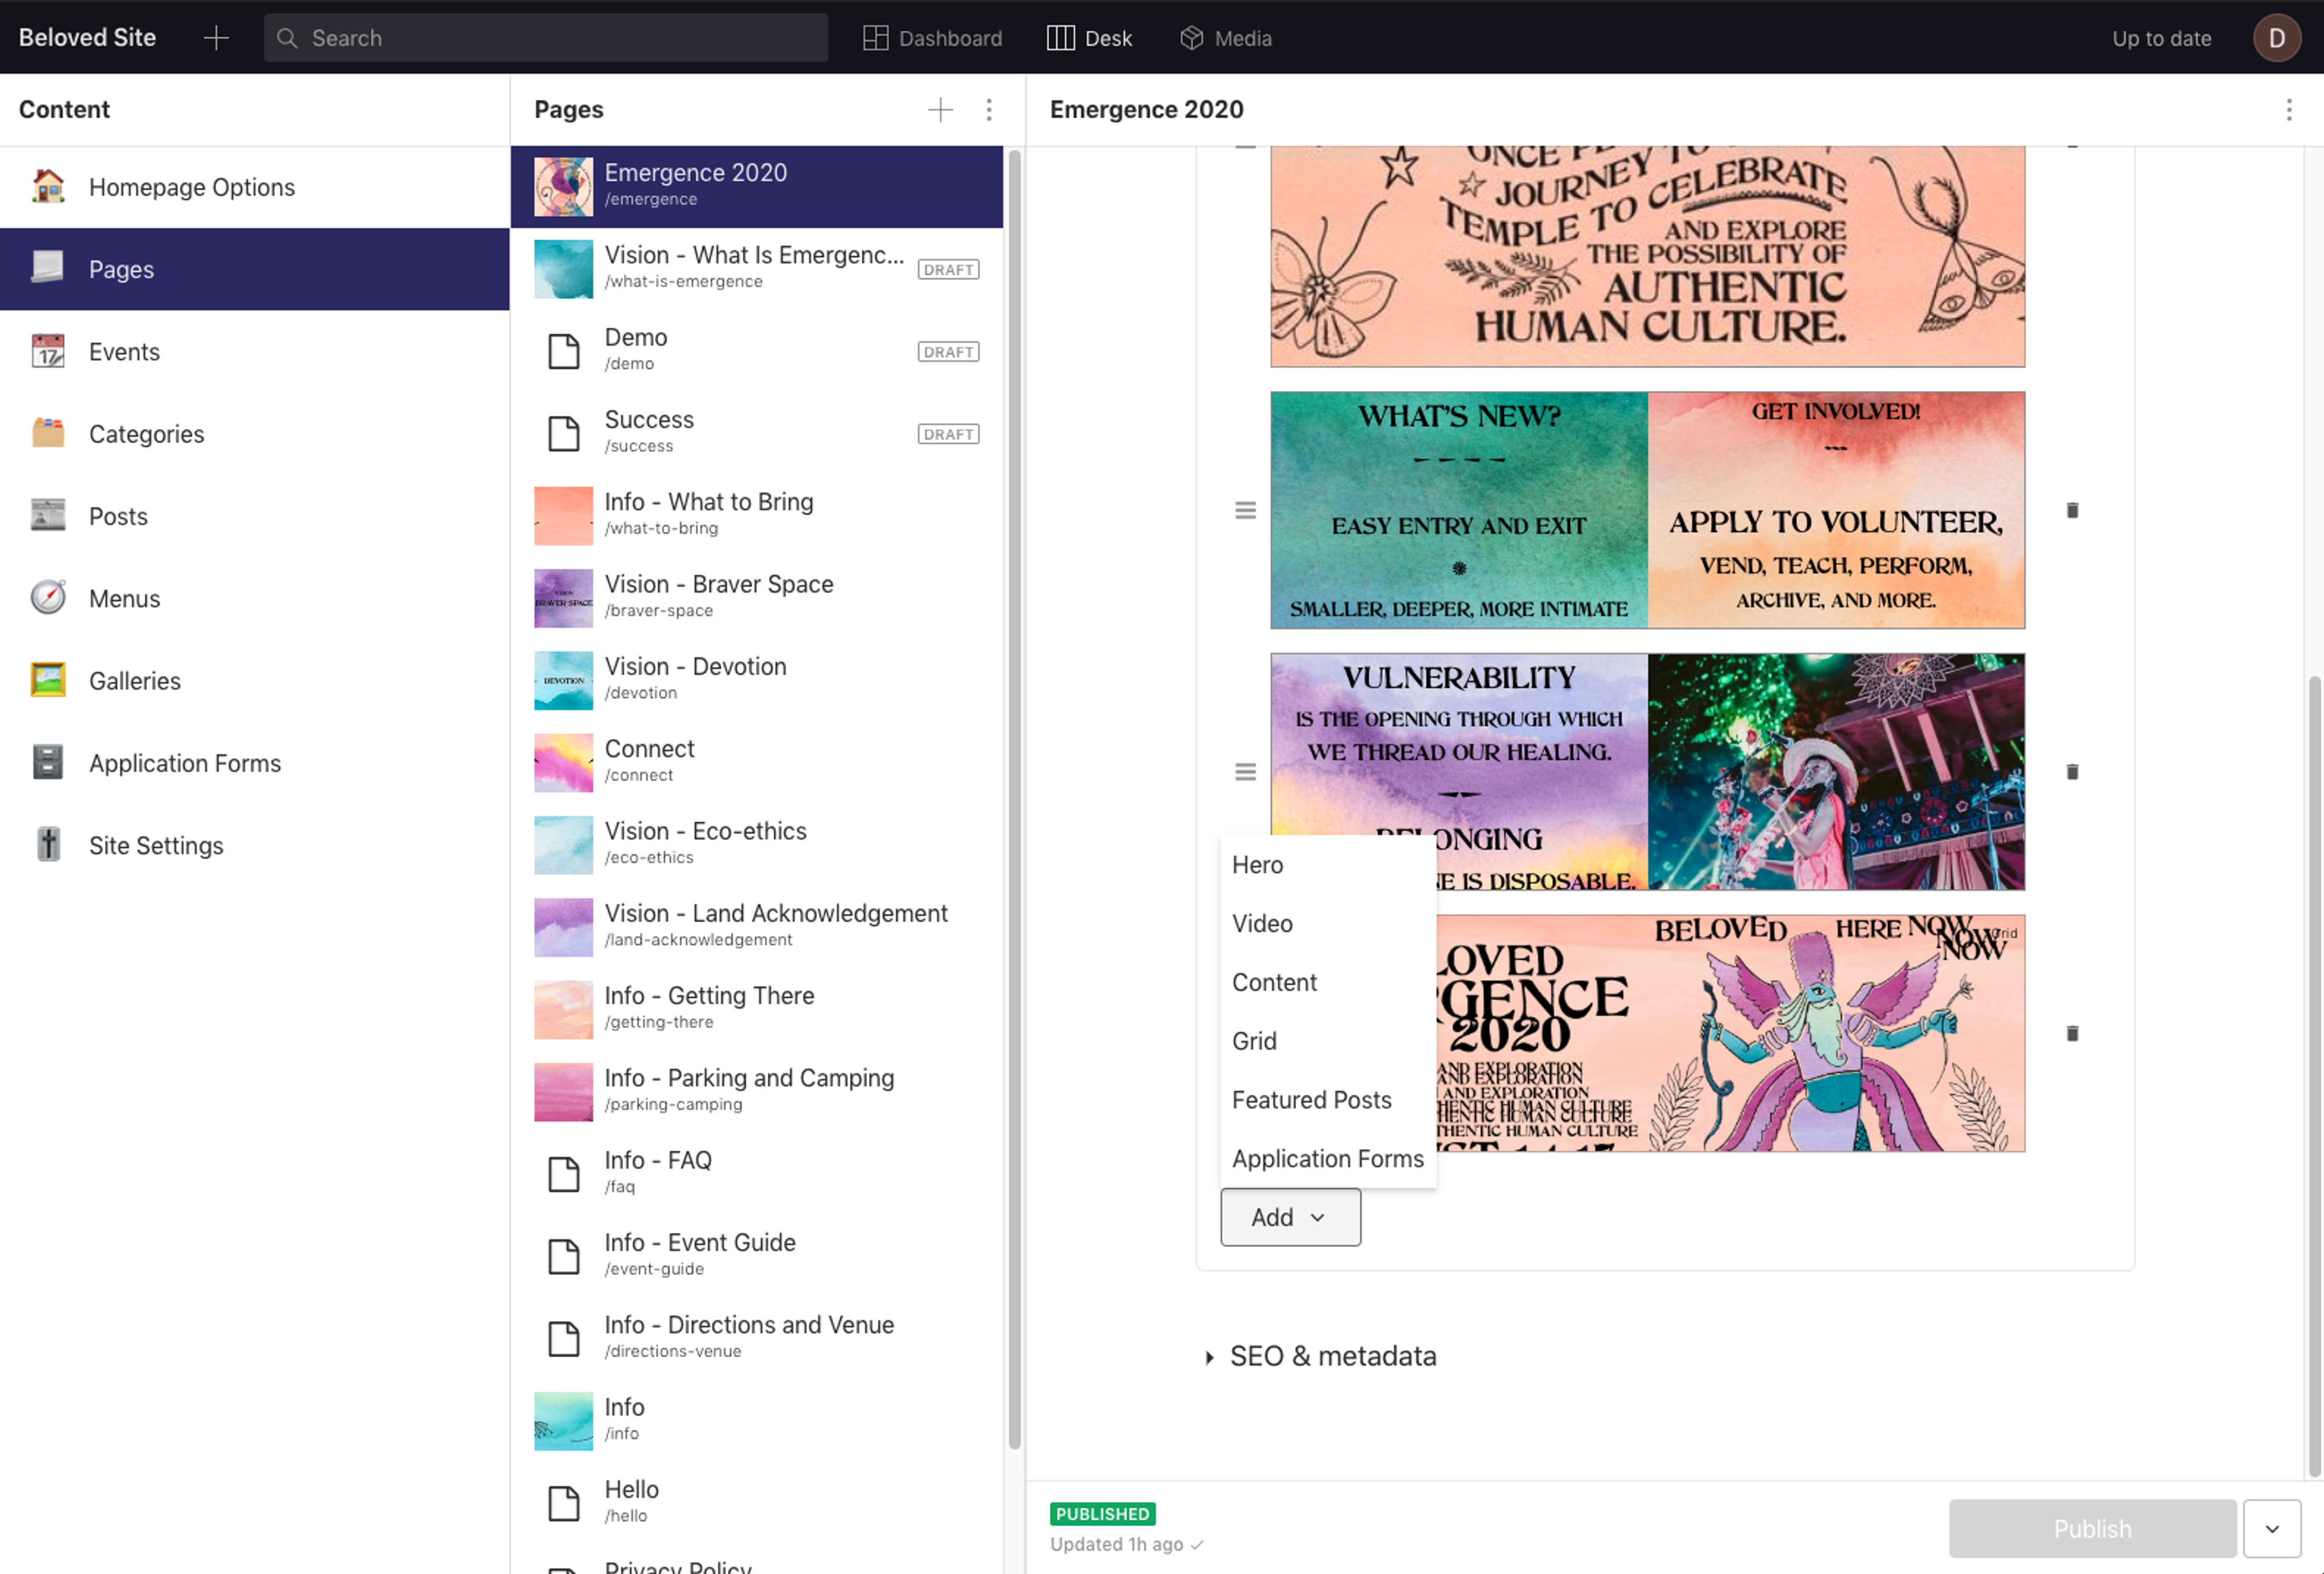Image resolution: width=2324 pixels, height=1574 pixels.
Task: Select Pages in Content list
Action: coord(255,269)
